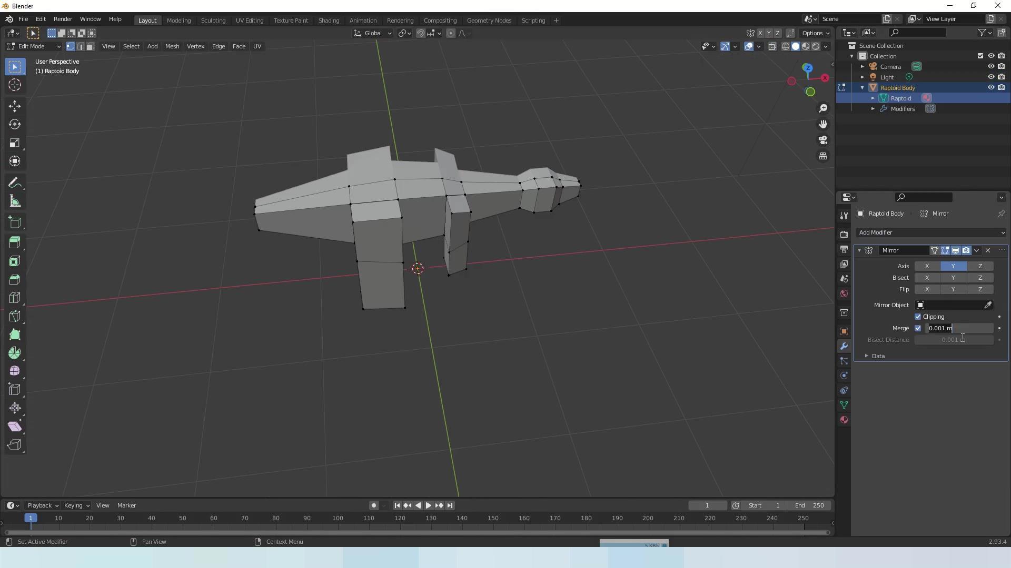Choose the Measure tool
Viewport: 1011px width, 568px height.
point(15,201)
